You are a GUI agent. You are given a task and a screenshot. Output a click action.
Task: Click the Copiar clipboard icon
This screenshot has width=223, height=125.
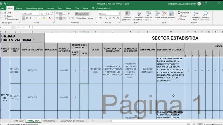(x=5, y=16)
